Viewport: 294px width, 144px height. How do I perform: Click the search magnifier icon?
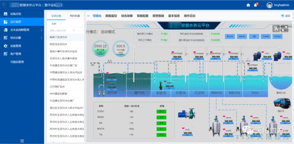(x=74, y=31)
